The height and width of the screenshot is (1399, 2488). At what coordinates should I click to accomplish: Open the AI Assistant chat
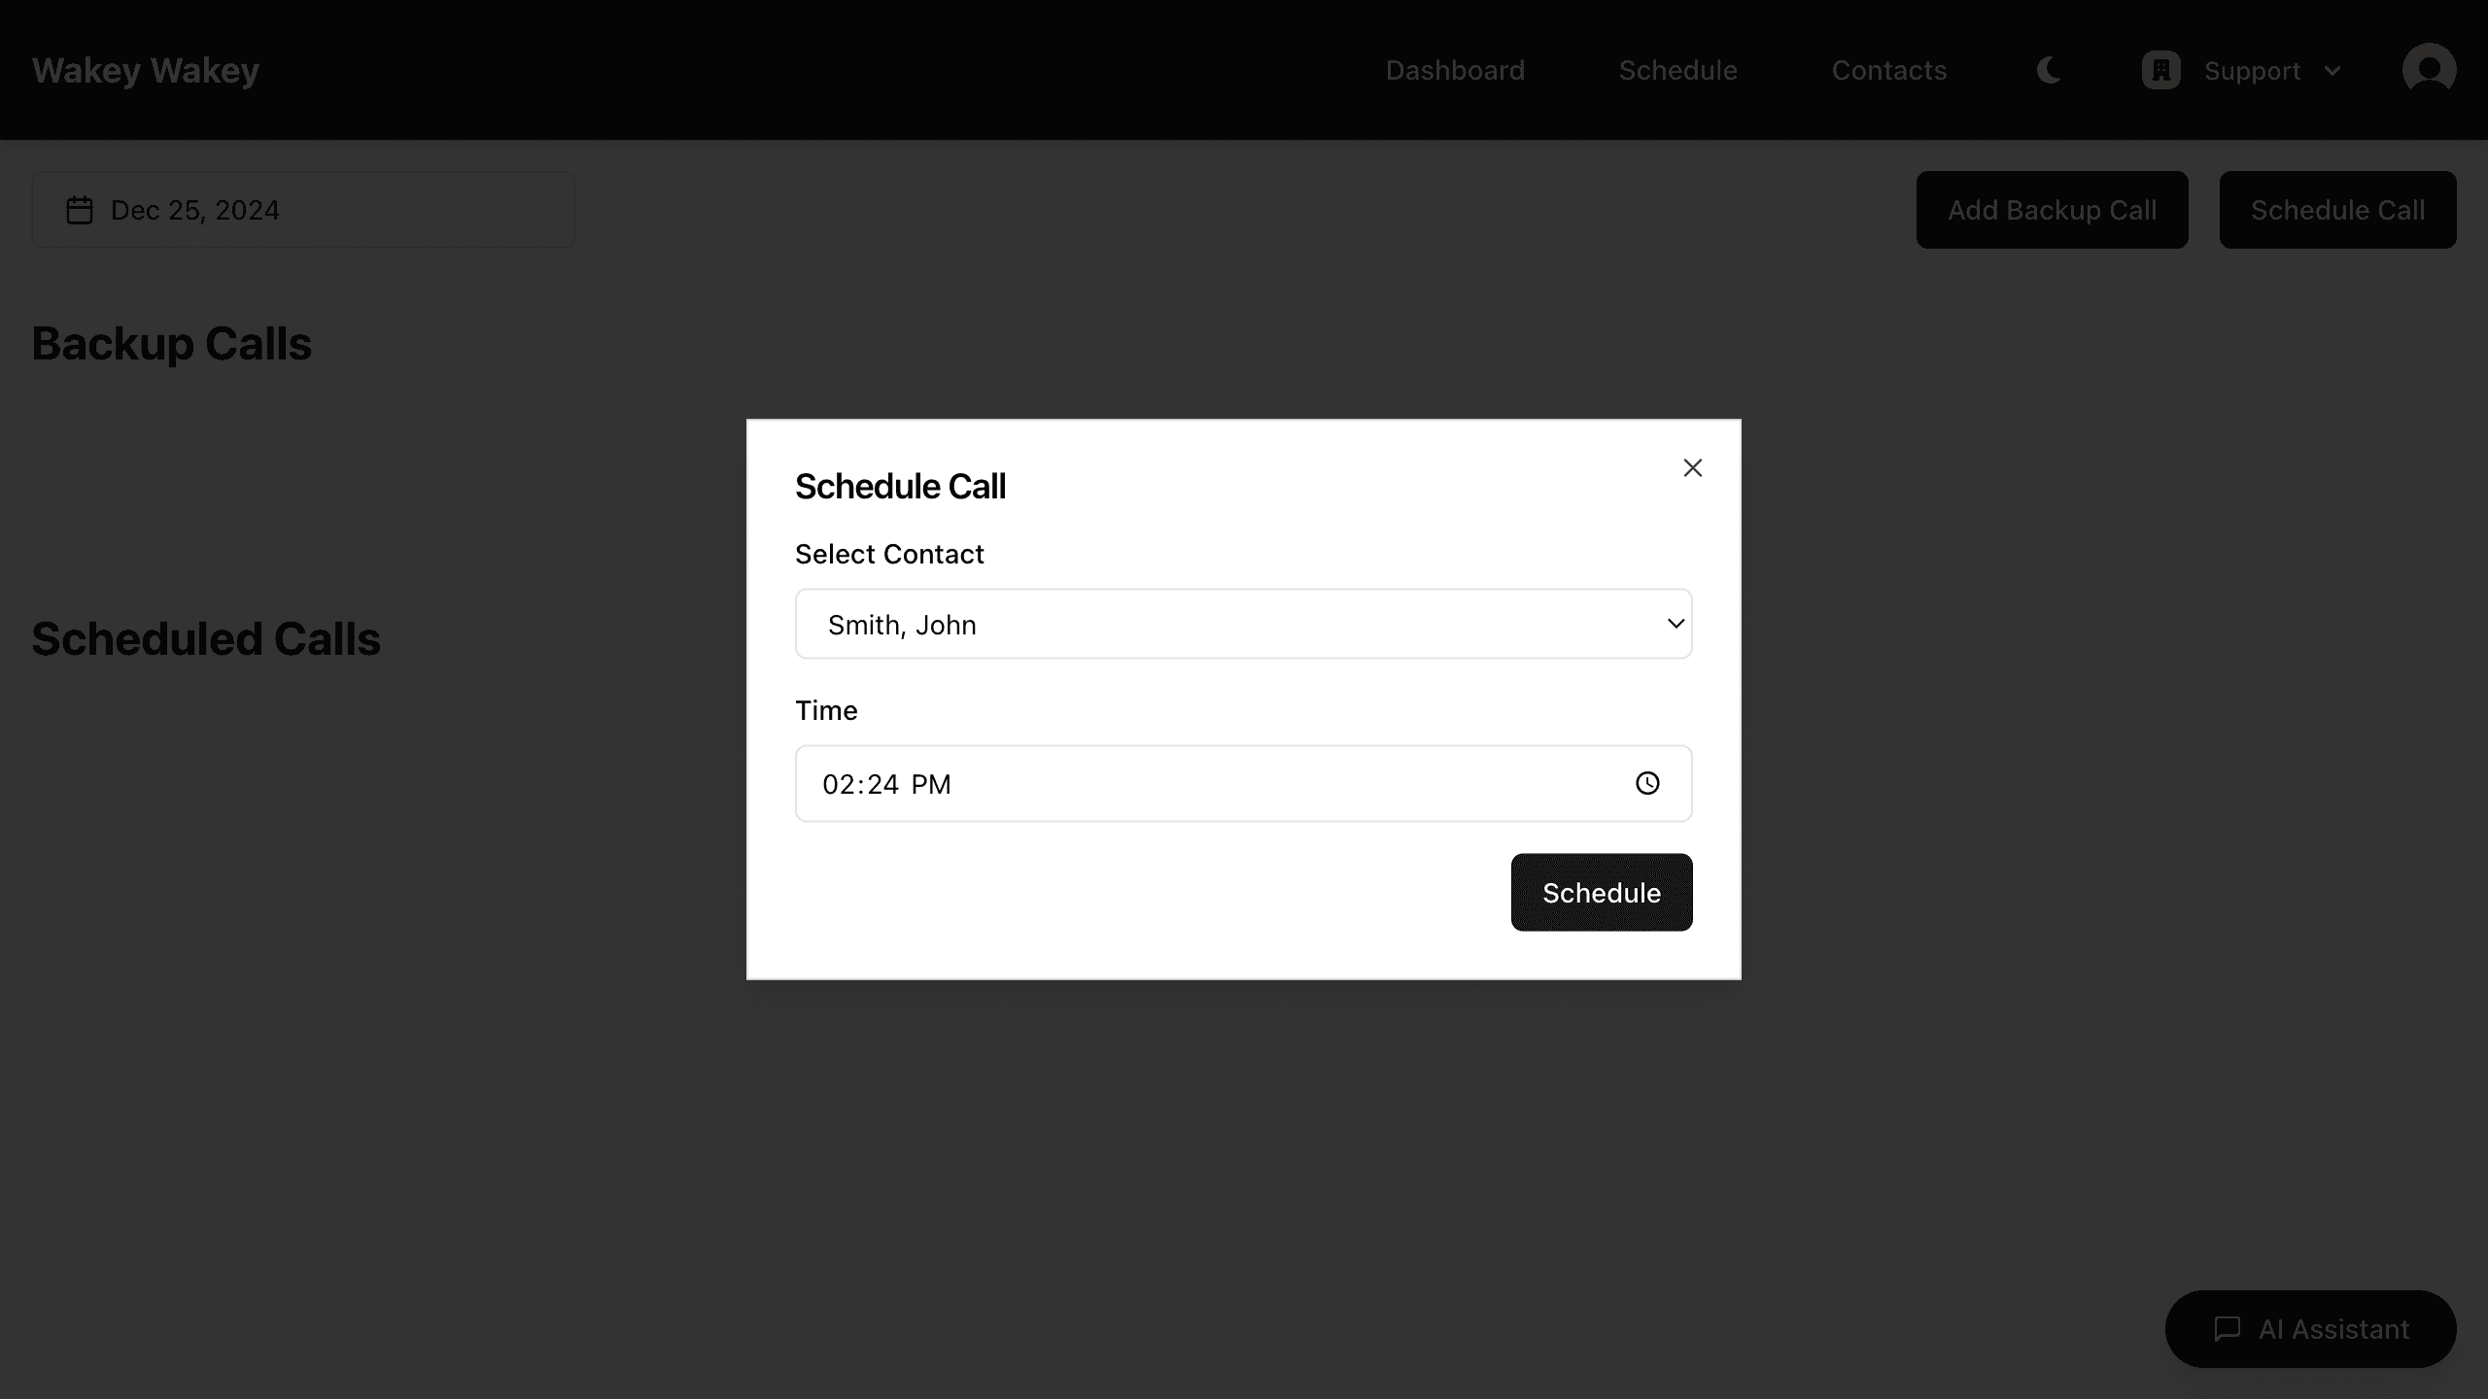[x=2310, y=1329]
